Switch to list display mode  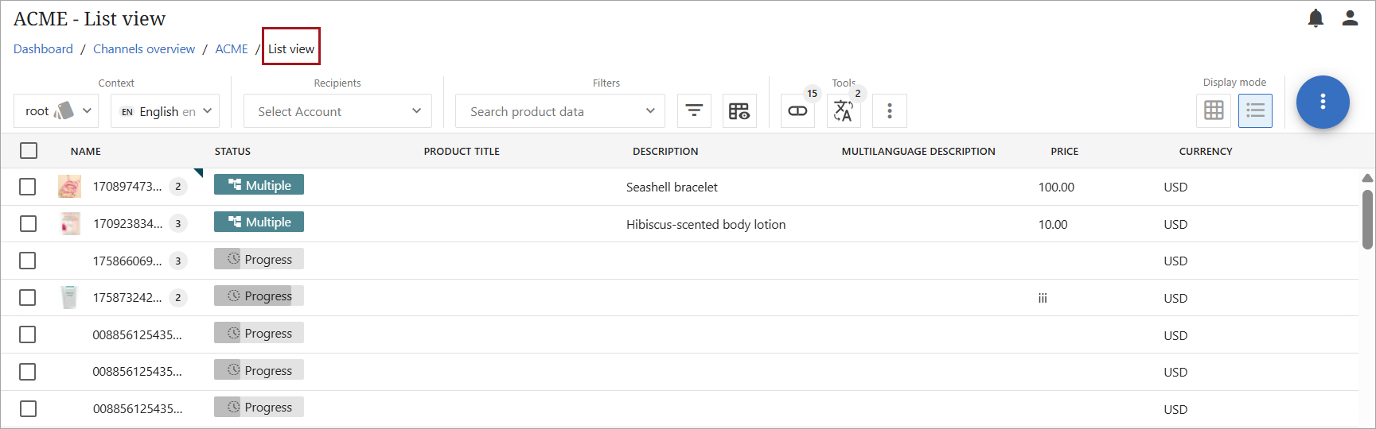pyautogui.click(x=1255, y=111)
